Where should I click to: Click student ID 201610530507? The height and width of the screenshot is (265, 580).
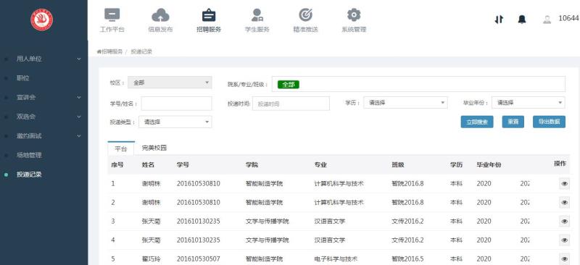[198, 259]
